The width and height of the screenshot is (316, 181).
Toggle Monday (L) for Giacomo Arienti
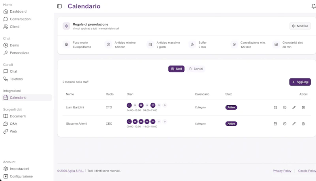[x=129, y=121]
